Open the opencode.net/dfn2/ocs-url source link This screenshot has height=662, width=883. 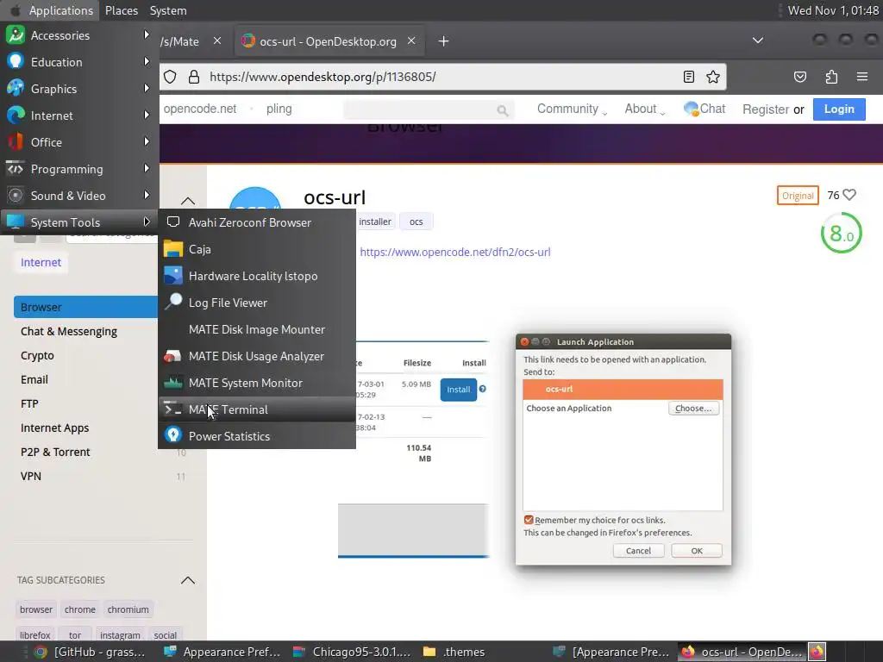tap(455, 253)
